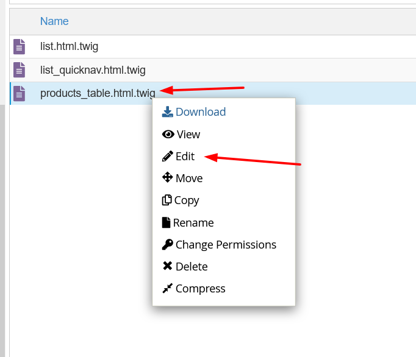
Task: Sort files by the Name column header
Action: [x=54, y=21]
